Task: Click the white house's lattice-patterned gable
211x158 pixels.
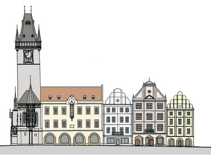Action: click(117, 97)
